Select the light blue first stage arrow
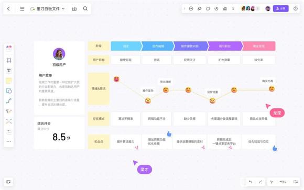 (126, 46)
